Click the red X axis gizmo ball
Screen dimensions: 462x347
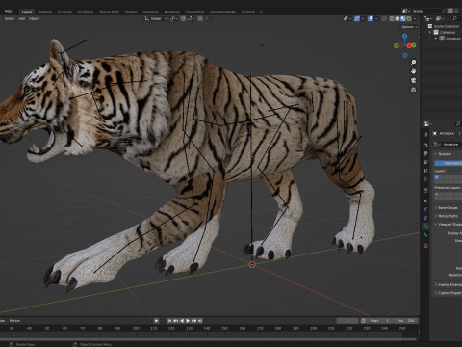coord(409,46)
